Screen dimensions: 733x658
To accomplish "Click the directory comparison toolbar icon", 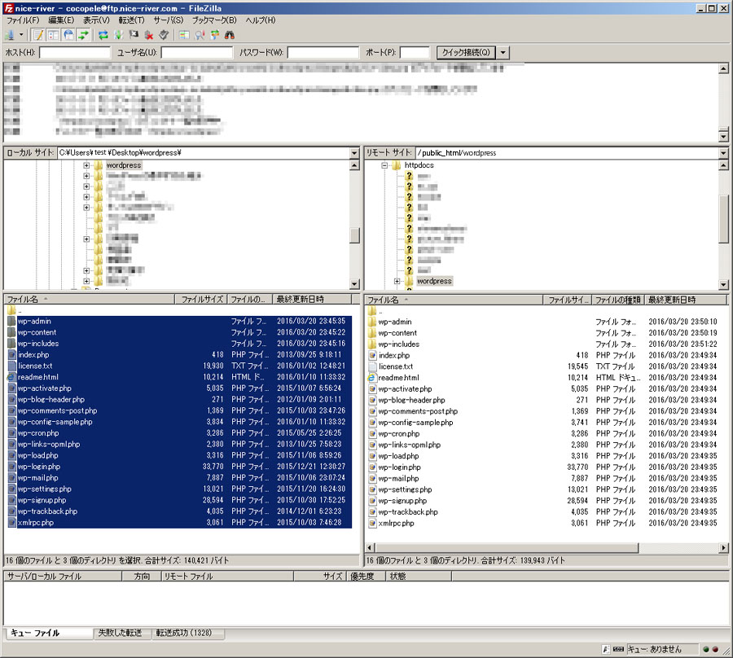I will [x=200, y=35].
